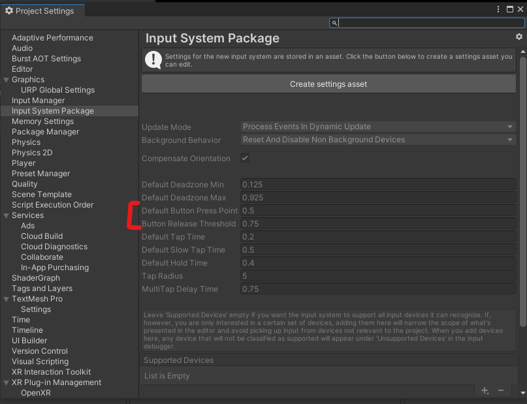Viewport: 527px width, 404px height.
Task: Select ShaderGraph settings
Action: 36,278
